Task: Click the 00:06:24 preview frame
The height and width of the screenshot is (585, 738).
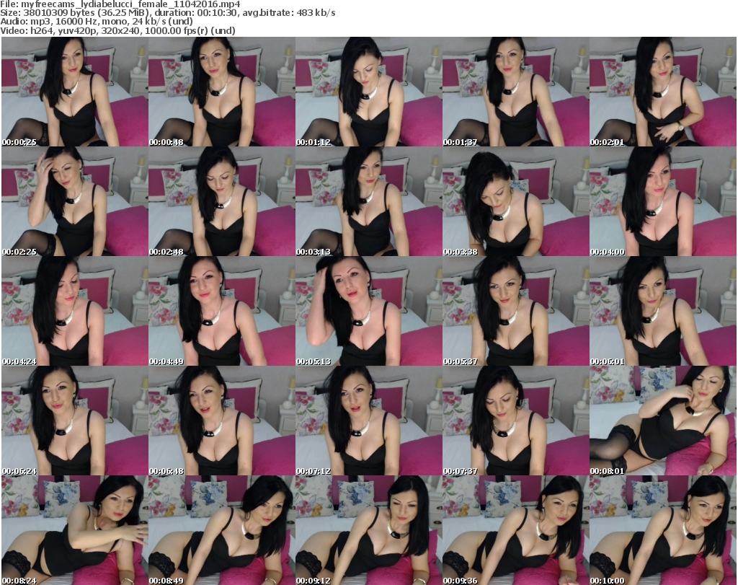Action: [75, 421]
